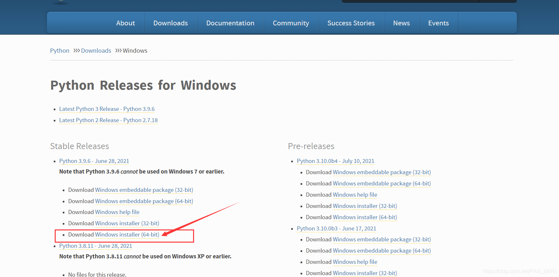Download Python 3.10.0b4 Windows installer (32-bit)

click(x=365, y=206)
